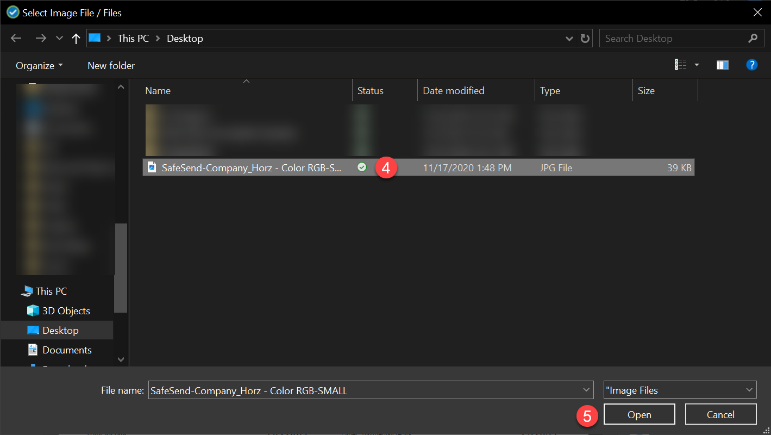Open the Help question mark icon

[751, 65]
